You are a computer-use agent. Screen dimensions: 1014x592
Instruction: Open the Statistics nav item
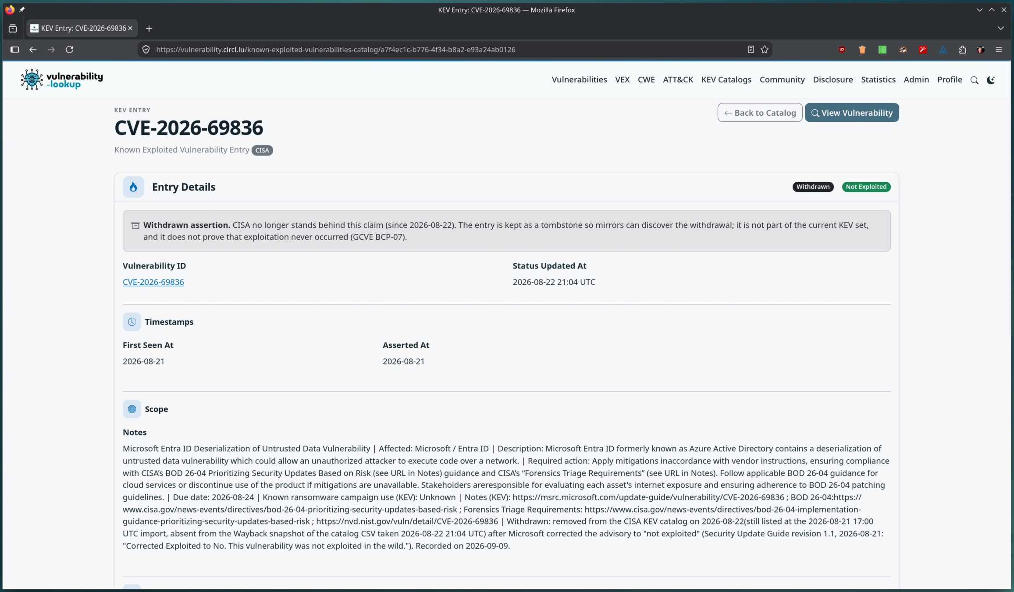pos(878,79)
